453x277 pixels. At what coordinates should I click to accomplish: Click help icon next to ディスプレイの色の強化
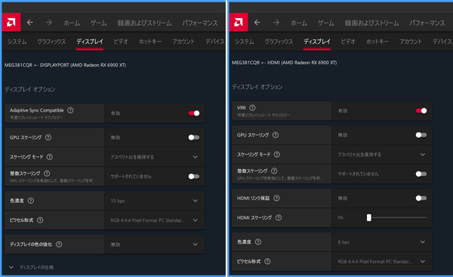pyautogui.click(x=59, y=245)
